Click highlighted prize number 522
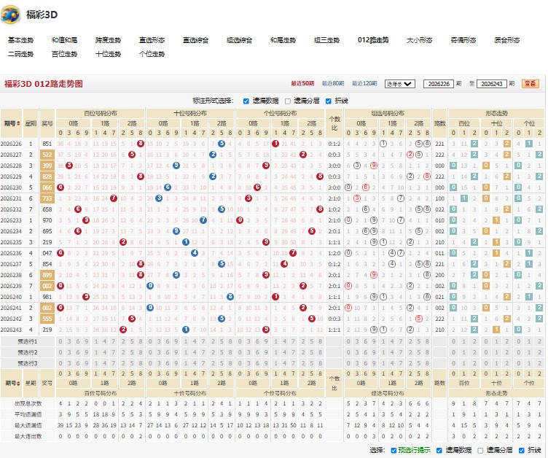548x458 pixels. 47,155
